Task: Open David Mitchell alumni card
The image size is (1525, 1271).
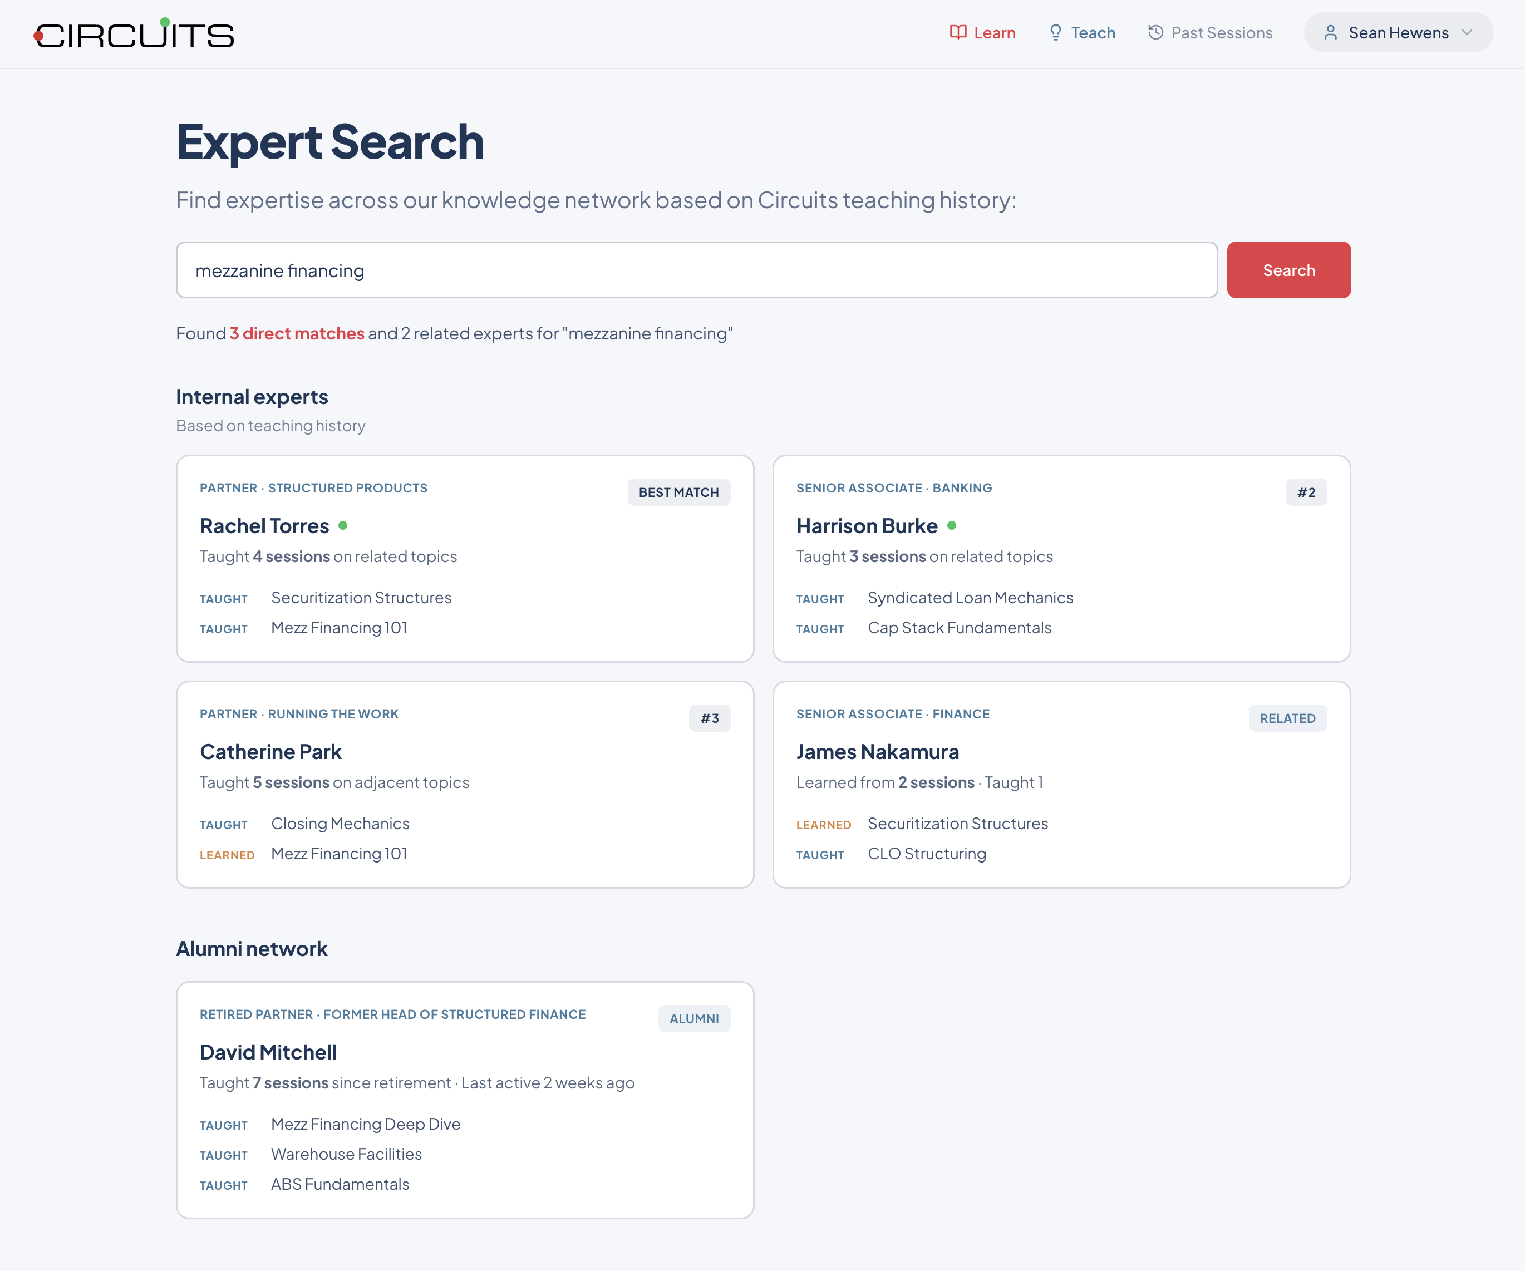Action: pyautogui.click(x=465, y=1100)
